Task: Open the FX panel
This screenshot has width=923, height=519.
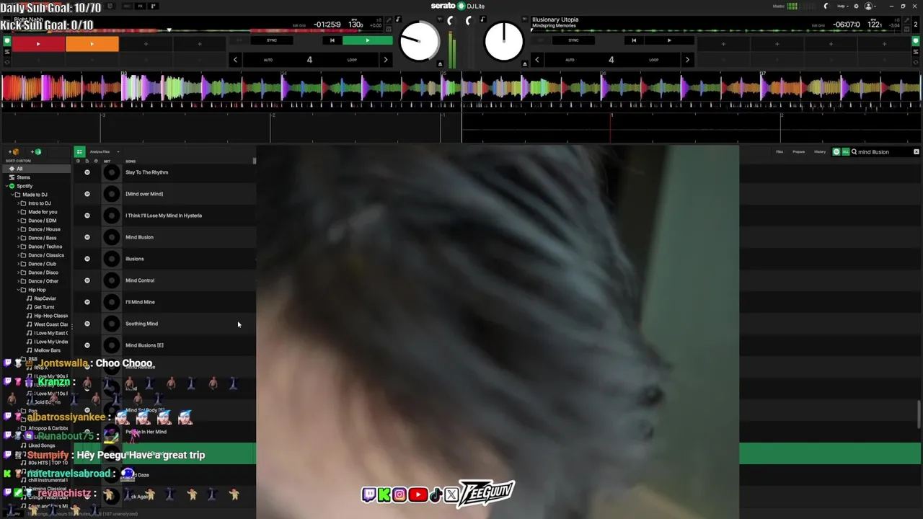Action: click(140, 6)
